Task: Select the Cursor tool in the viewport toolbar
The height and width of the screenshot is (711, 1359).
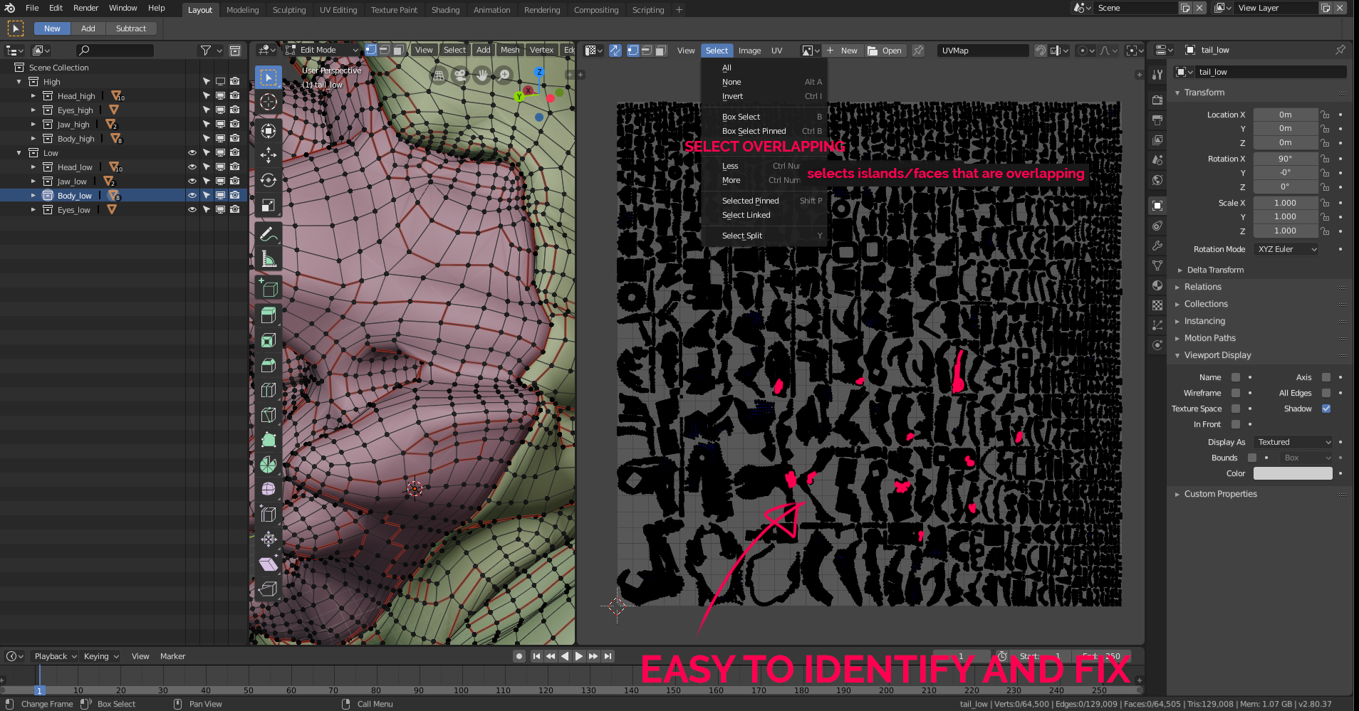Action: pos(269,102)
